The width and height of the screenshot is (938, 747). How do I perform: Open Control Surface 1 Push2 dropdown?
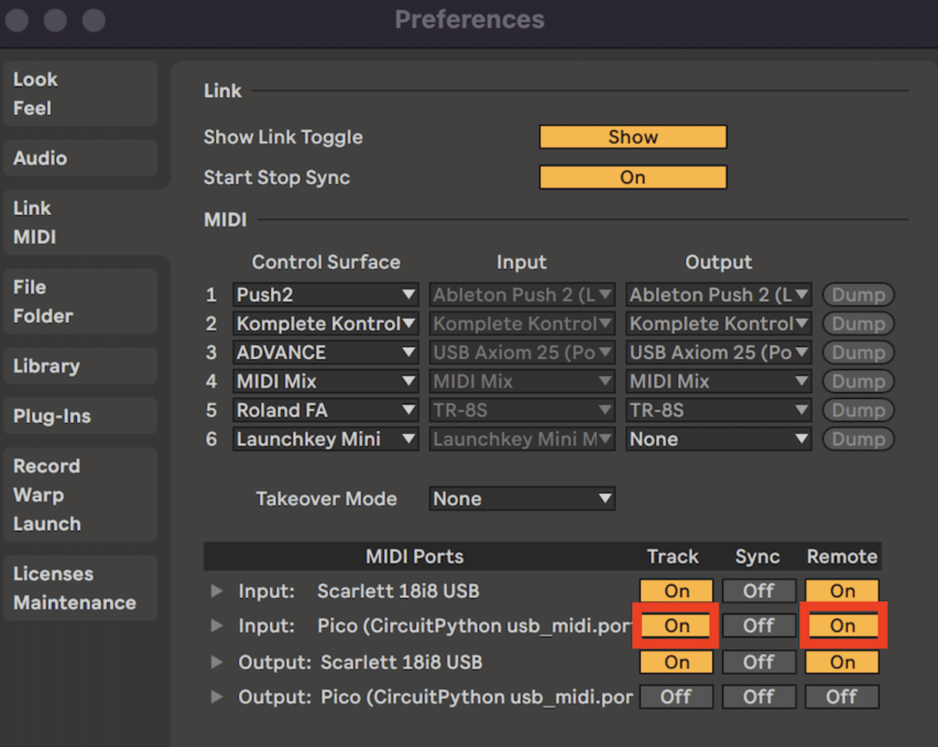tap(326, 295)
